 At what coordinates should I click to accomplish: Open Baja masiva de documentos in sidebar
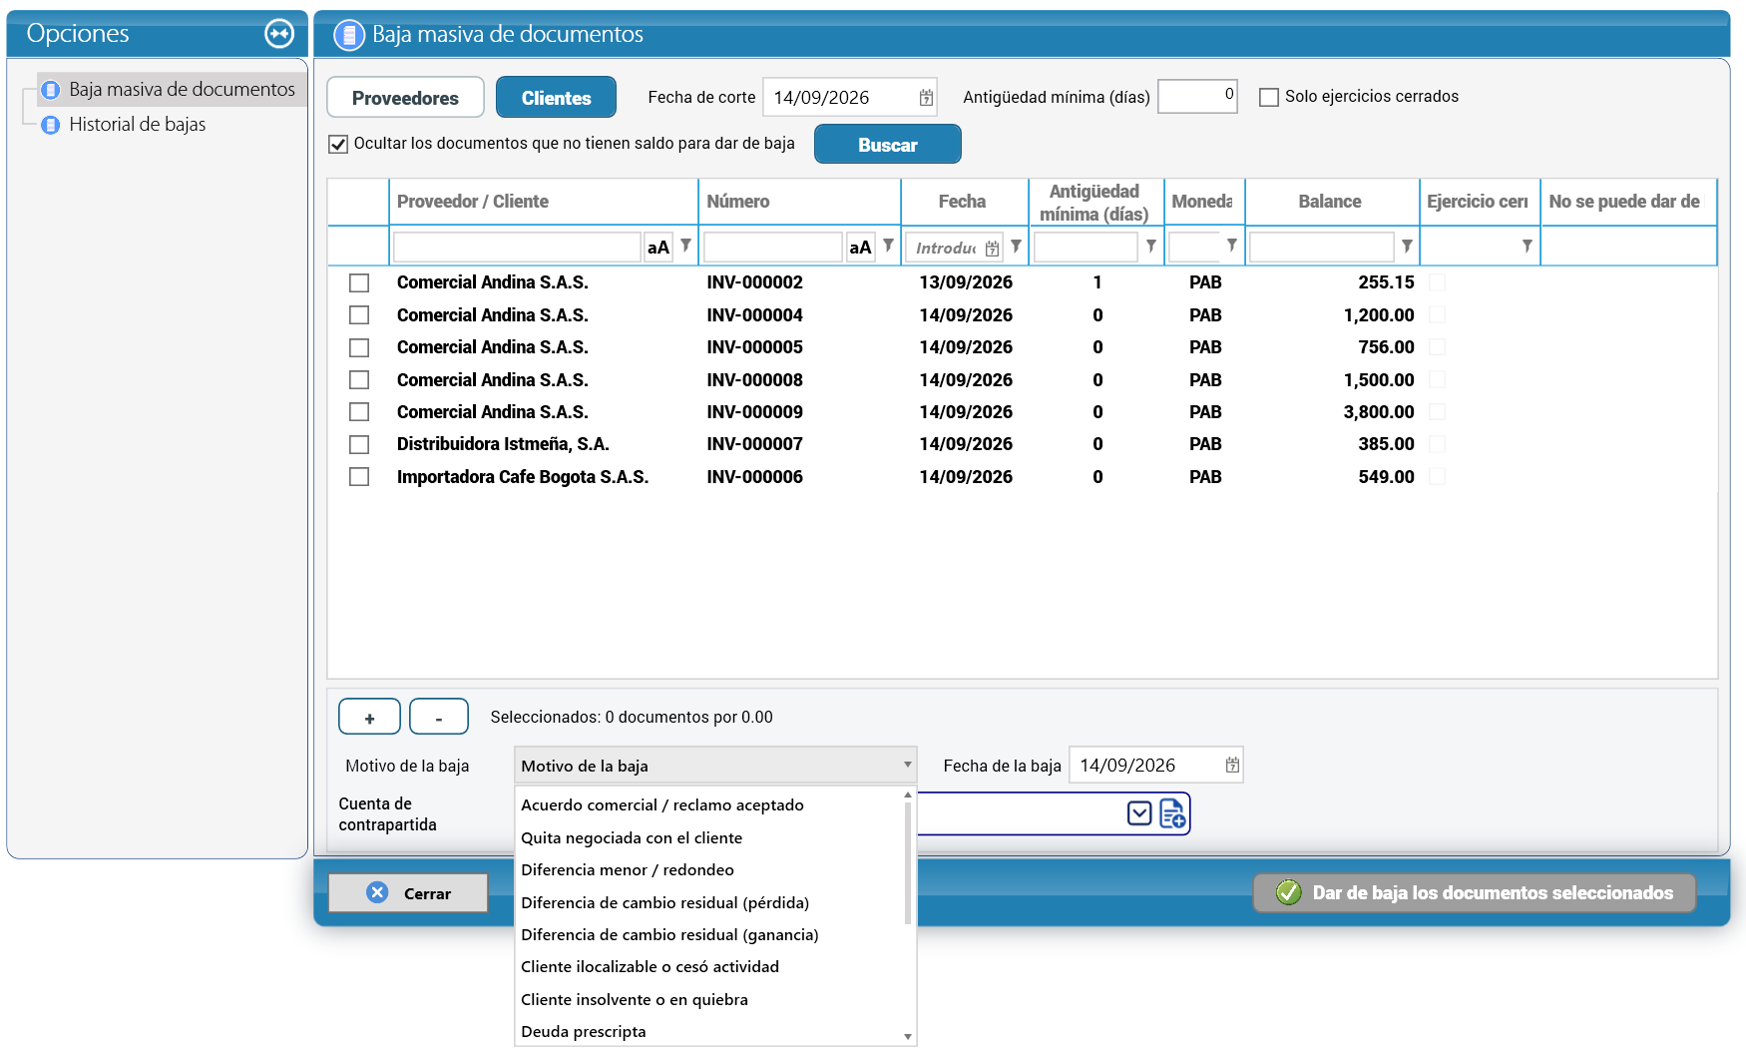click(182, 89)
